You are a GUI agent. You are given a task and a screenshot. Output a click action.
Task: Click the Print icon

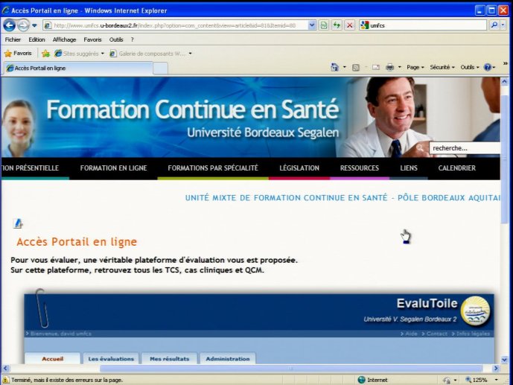point(389,67)
